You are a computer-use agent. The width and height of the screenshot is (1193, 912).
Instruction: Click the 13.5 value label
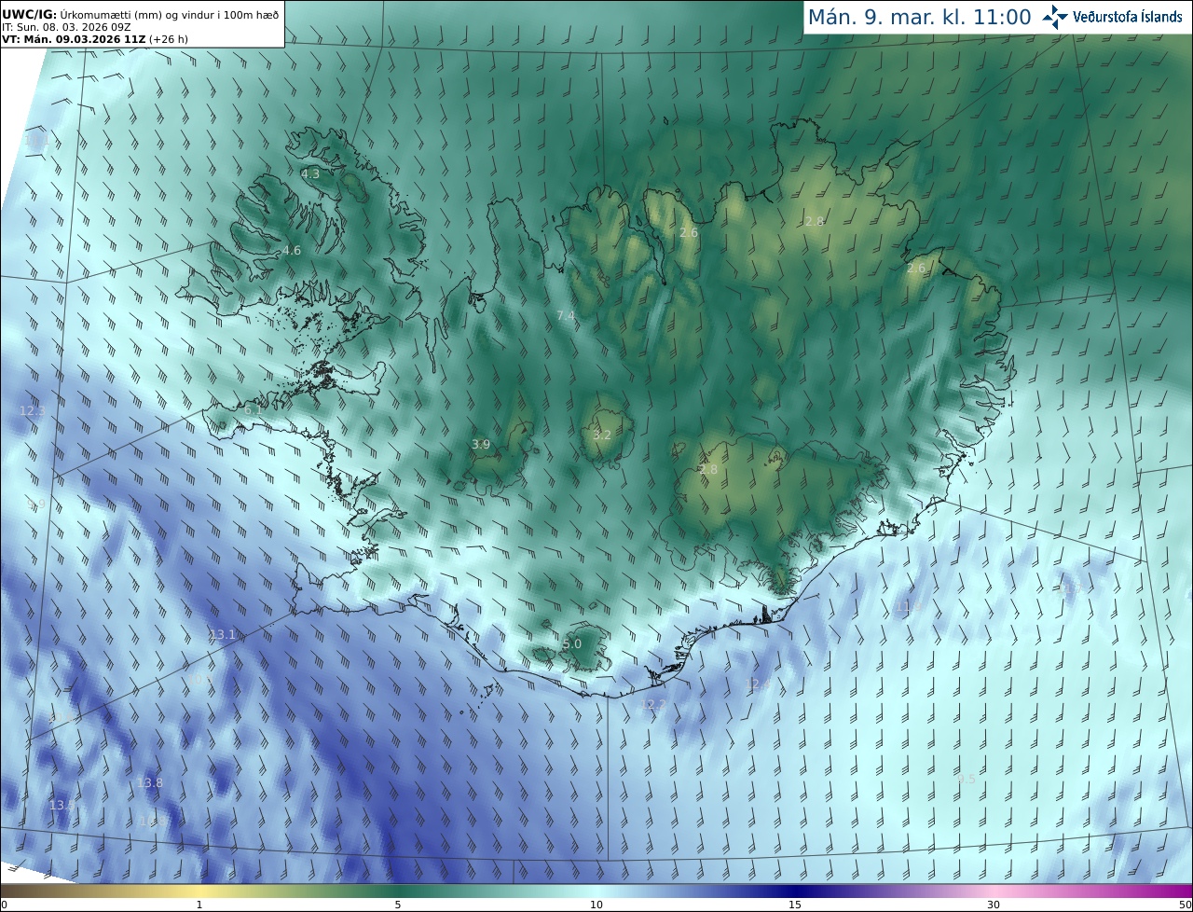coord(62,805)
